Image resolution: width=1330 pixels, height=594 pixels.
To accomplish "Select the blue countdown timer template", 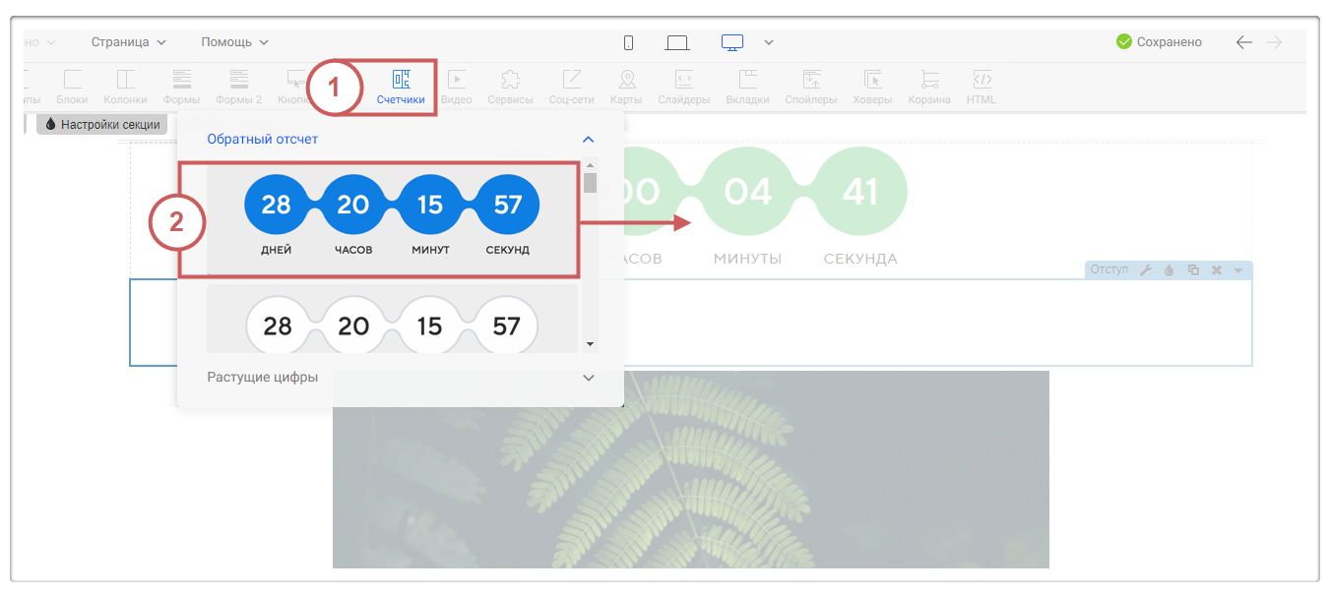I will [x=391, y=219].
